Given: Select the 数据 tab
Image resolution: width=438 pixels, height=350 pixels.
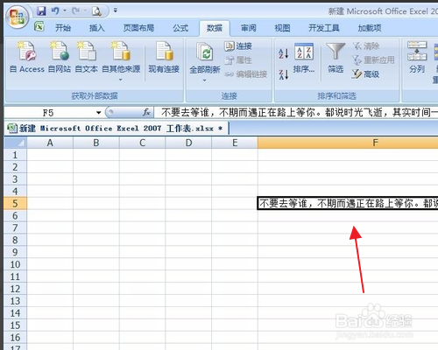Looking at the screenshot, I should 215,28.
